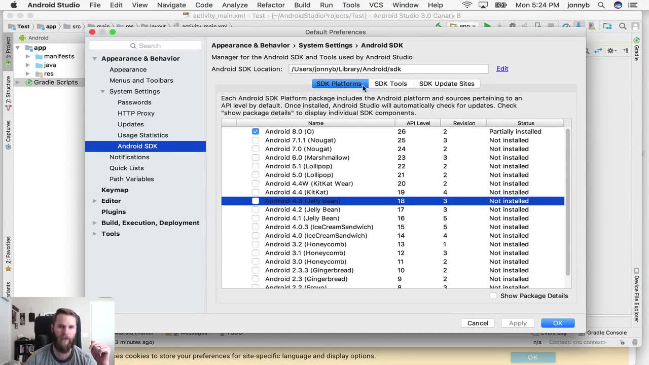Open Spotlight search in menu bar

tap(601, 5)
